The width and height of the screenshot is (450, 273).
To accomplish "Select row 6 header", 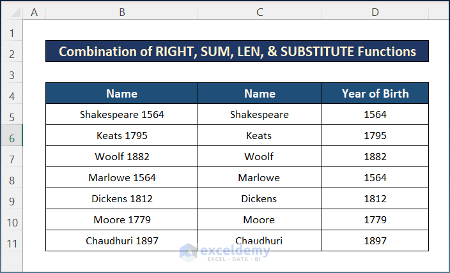I will (12, 136).
